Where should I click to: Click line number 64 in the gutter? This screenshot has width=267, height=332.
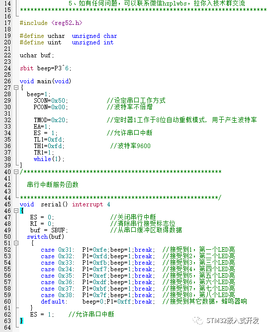click(x=7, y=328)
